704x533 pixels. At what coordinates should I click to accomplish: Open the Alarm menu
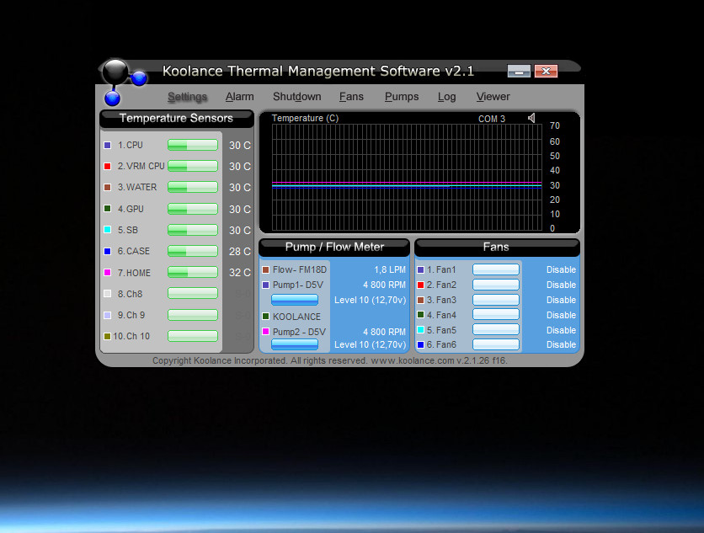click(240, 97)
